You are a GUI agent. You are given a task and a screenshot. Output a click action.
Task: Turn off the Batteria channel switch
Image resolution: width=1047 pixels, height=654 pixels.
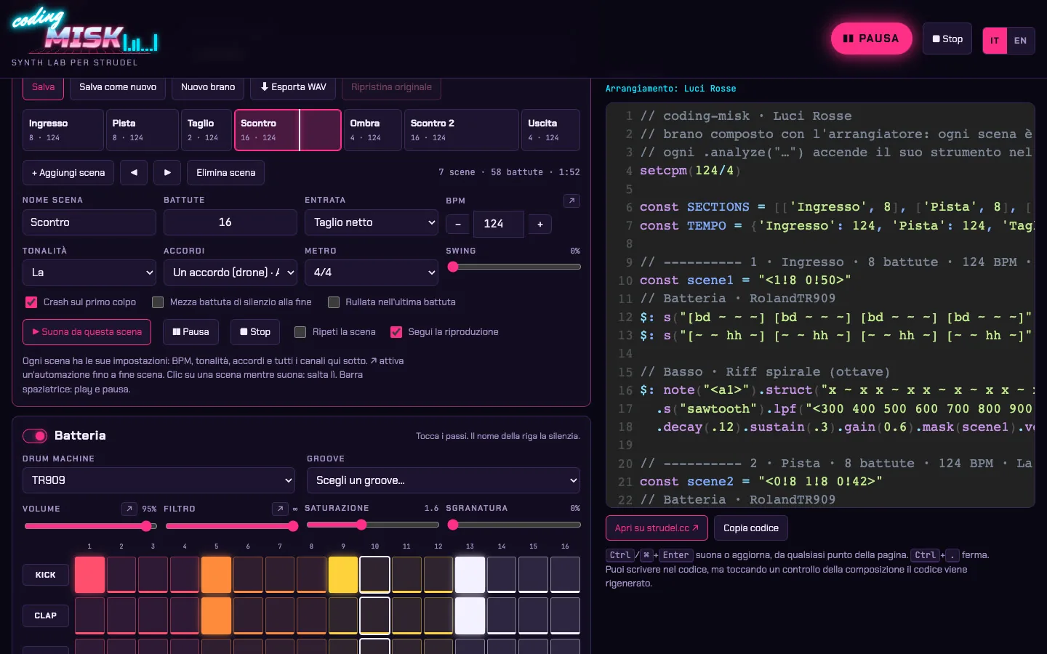[35, 436]
